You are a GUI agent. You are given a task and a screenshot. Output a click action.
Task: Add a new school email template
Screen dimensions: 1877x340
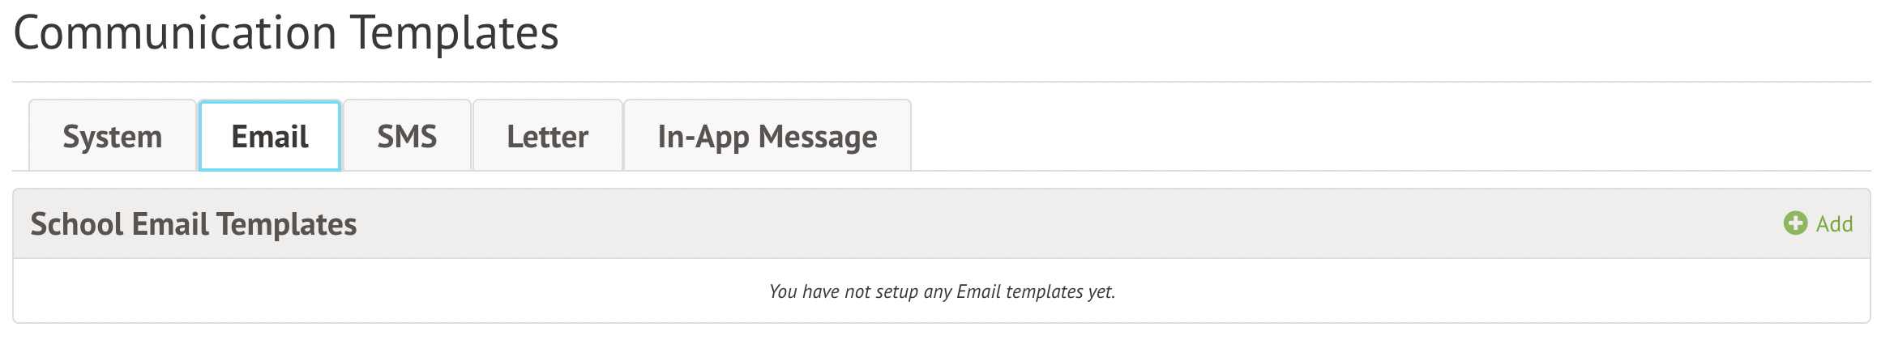pos(1819,224)
